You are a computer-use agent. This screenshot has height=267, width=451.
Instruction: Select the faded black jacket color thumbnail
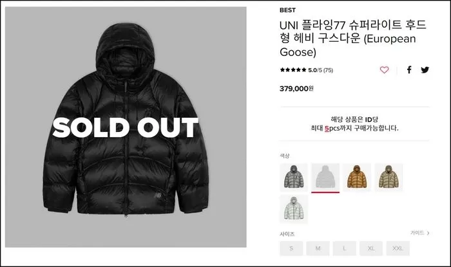click(325, 177)
